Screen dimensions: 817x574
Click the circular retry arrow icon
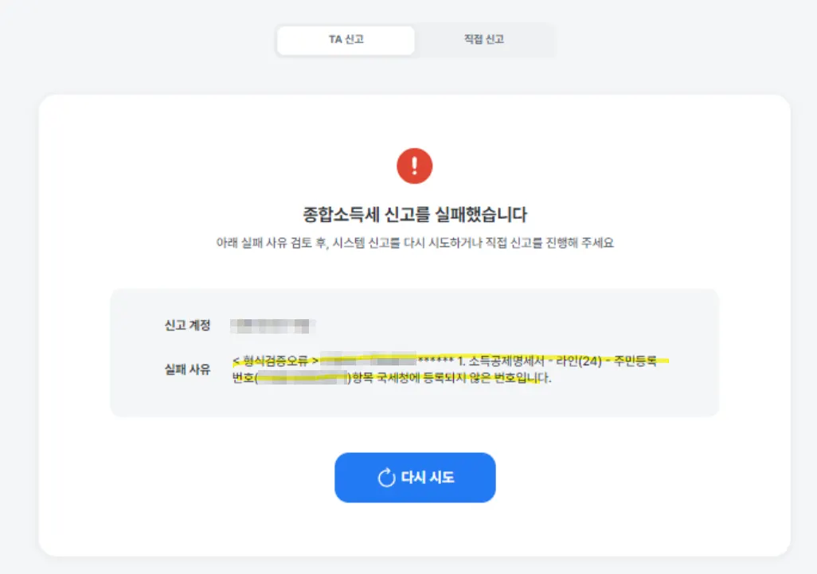pyautogui.click(x=387, y=478)
